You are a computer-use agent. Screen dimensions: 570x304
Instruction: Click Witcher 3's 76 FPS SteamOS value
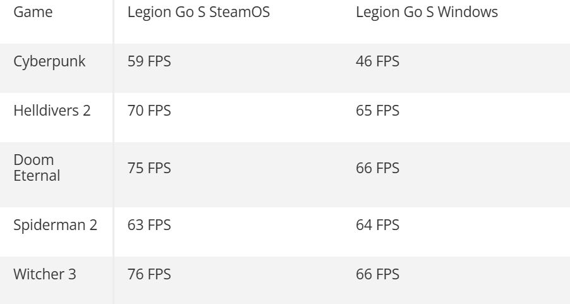149,275
